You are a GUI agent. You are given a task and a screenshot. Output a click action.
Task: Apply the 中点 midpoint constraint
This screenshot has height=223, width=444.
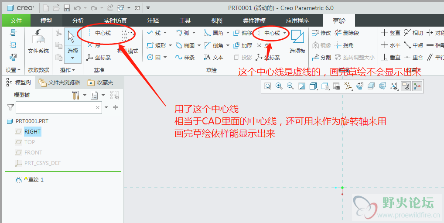(x=413, y=45)
